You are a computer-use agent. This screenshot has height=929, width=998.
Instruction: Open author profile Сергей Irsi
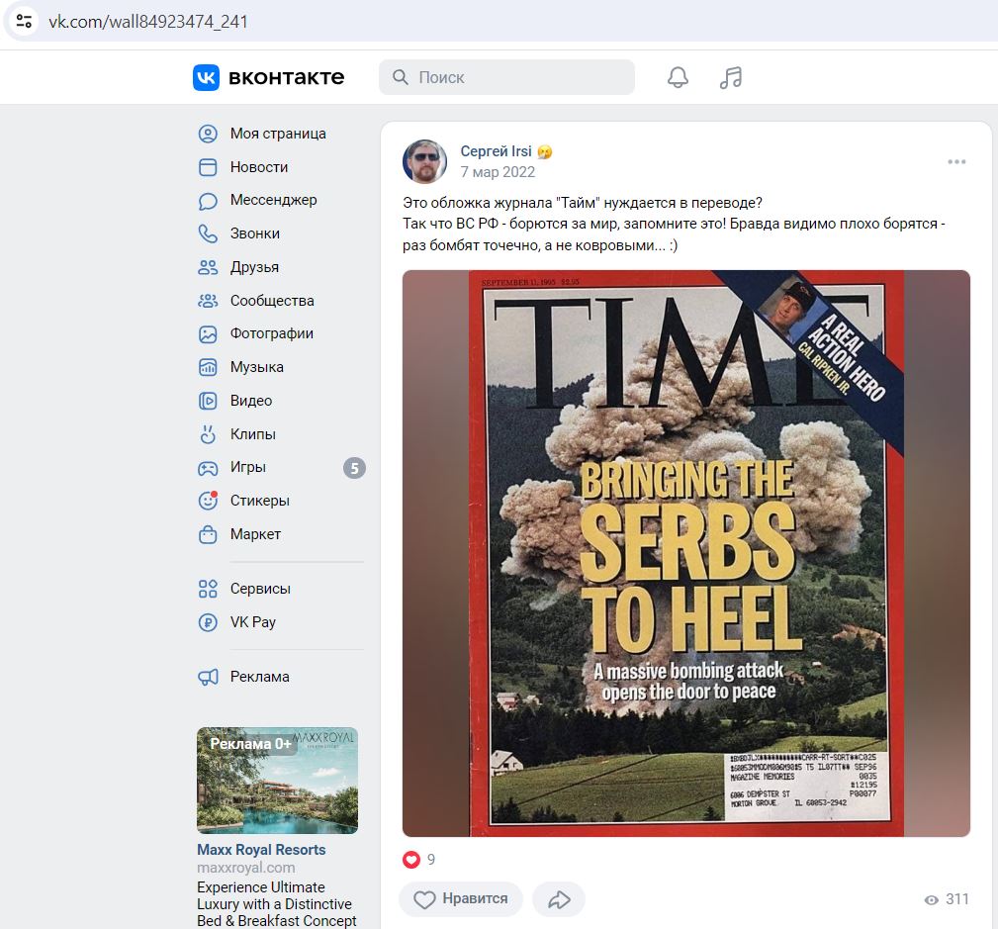(496, 151)
